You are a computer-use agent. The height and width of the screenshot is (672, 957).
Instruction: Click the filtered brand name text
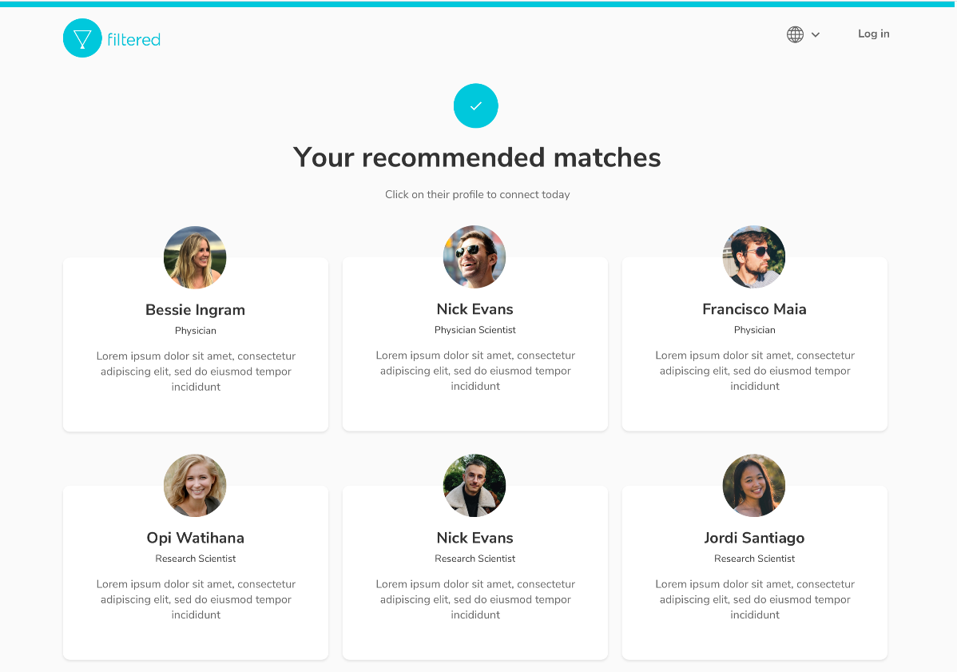coord(134,39)
